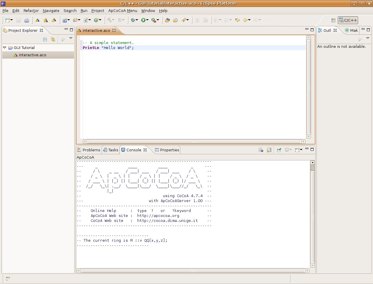
Task: Click the '-- A simple statement.' comment line
Action: 108,43
